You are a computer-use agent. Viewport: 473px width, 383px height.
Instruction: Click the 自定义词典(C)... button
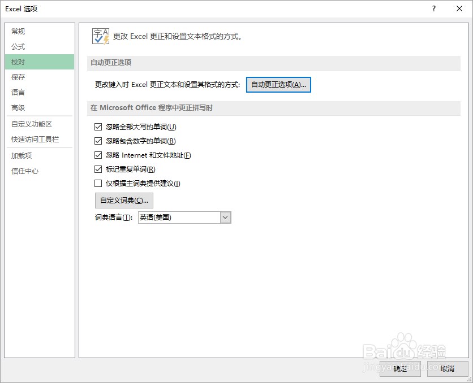(124, 201)
